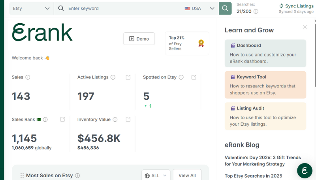Click the green search magnifier button
Viewport: 316px width, 180px height.
coord(225,8)
